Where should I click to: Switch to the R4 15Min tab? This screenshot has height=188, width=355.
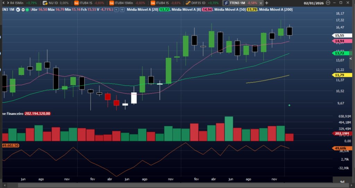[x=16, y=3]
